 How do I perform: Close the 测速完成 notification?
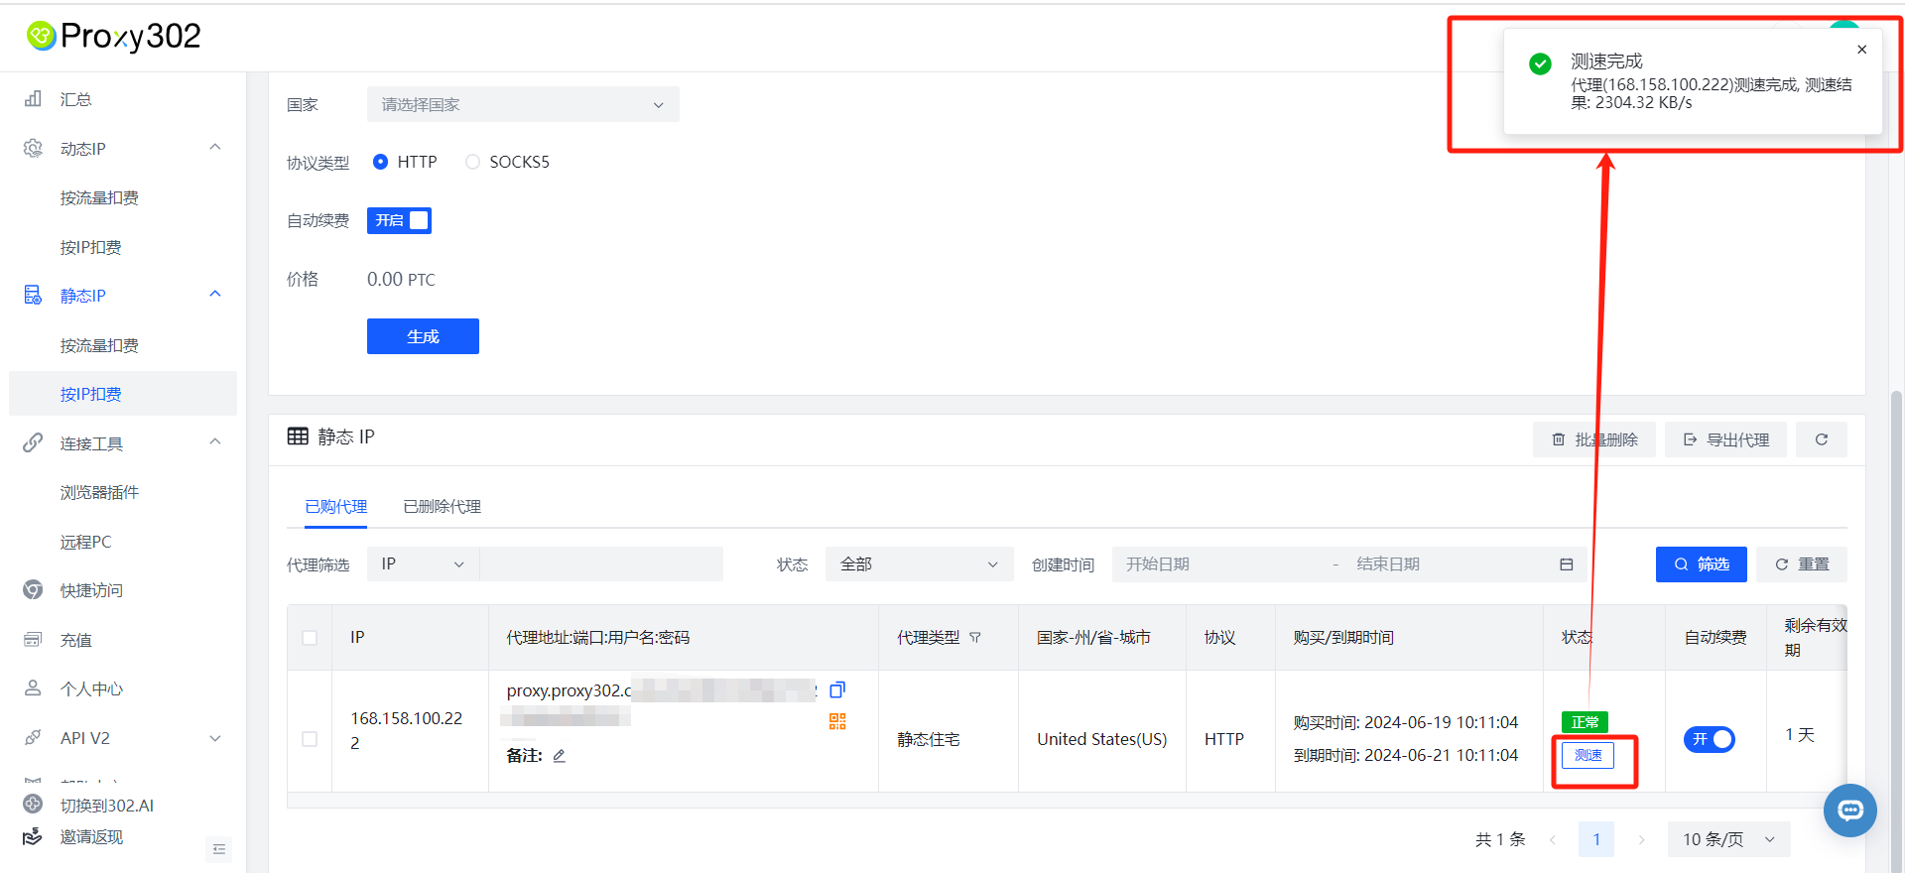click(x=1862, y=50)
